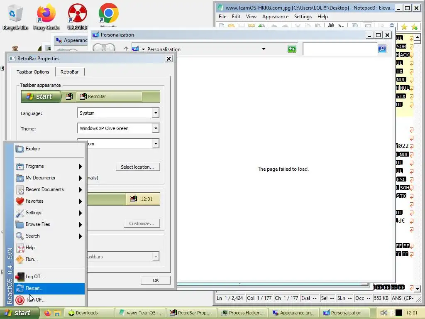Click the disabled Customize... button
Viewport: 425px width, 319px height.
pos(142,223)
